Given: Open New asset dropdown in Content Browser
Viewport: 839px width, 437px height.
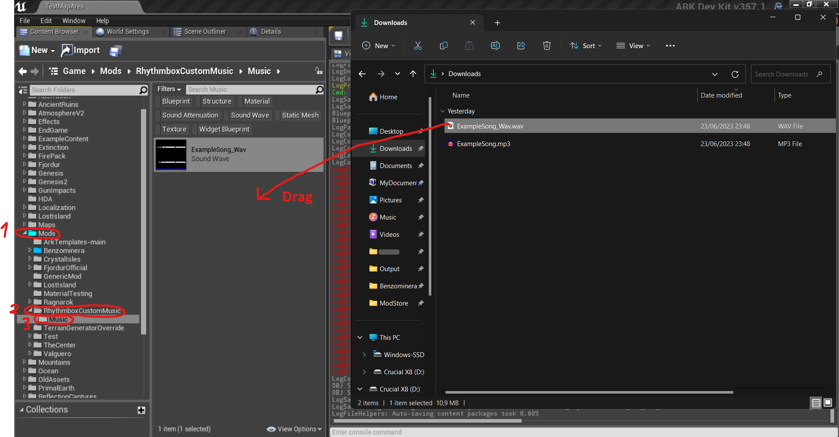Looking at the screenshot, I should pos(37,50).
